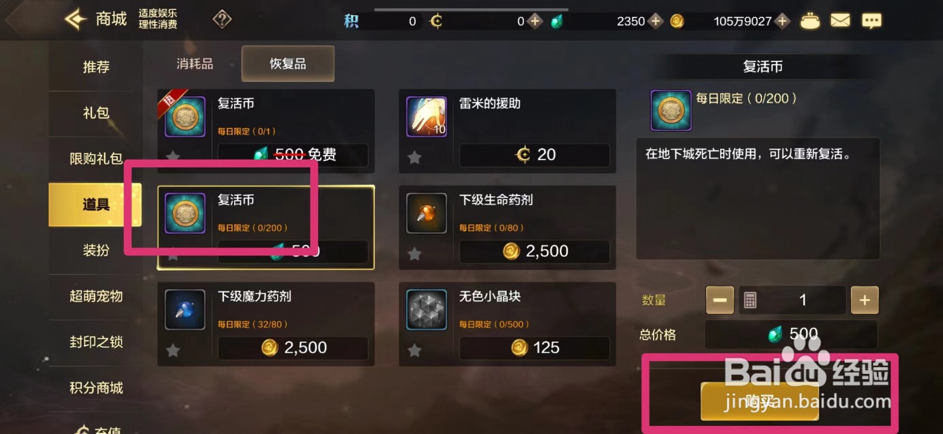Viewport: 943px width, 434px height.
Task: Favorite star on 雷米的援助 item
Action: coord(415,157)
